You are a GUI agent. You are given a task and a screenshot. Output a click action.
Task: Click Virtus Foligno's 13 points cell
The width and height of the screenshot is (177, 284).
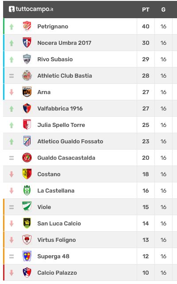tap(146, 240)
